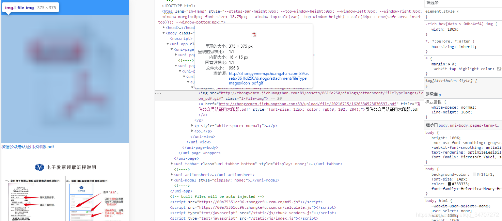This screenshot has width=502, height=221.
Task: Focus the 筛选器 styles filter field
Action: (x=463, y=3)
